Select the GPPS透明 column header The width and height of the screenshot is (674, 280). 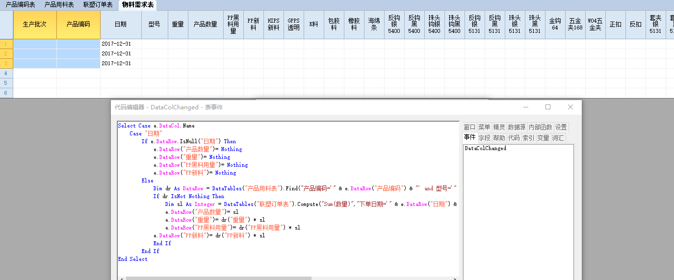point(293,25)
